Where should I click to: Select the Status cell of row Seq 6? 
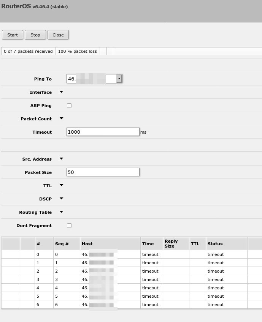click(x=227, y=305)
